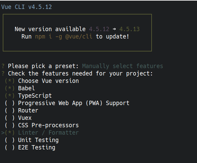Check the Vuex feature checkbox
Screen dimensions: 197x163
[x=10, y=118]
